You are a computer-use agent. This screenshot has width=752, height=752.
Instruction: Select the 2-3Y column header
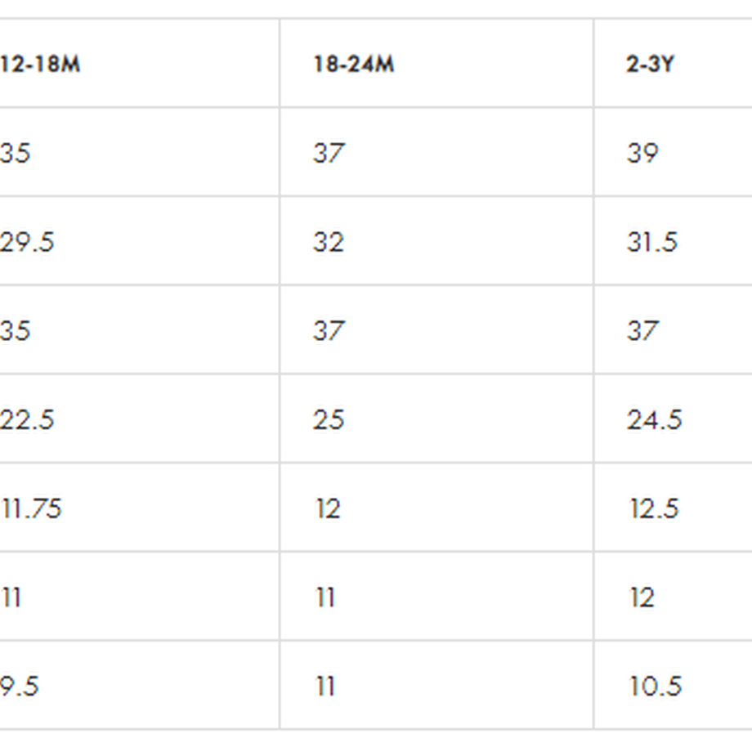tap(651, 64)
